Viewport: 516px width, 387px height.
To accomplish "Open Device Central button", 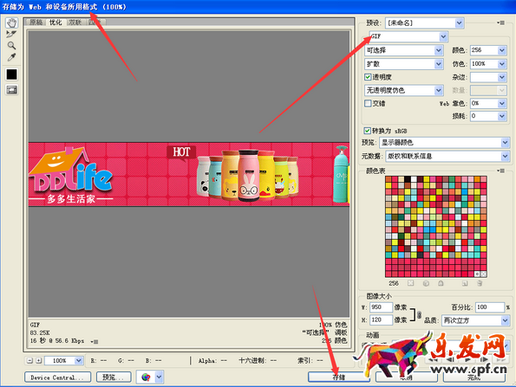I will click(x=57, y=377).
